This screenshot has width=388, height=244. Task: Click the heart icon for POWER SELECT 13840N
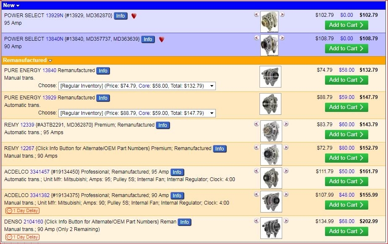point(162,39)
